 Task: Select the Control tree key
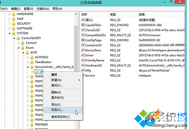click(x=31, y=43)
